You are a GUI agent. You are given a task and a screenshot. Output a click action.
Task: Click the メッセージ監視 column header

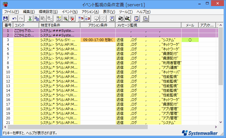point(148,25)
